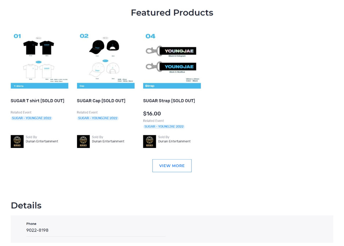Image resolution: width=344 pixels, height=246 pixels.
Task: Click Durian Entertainment logo under Strap
Action: pos(150,142)
